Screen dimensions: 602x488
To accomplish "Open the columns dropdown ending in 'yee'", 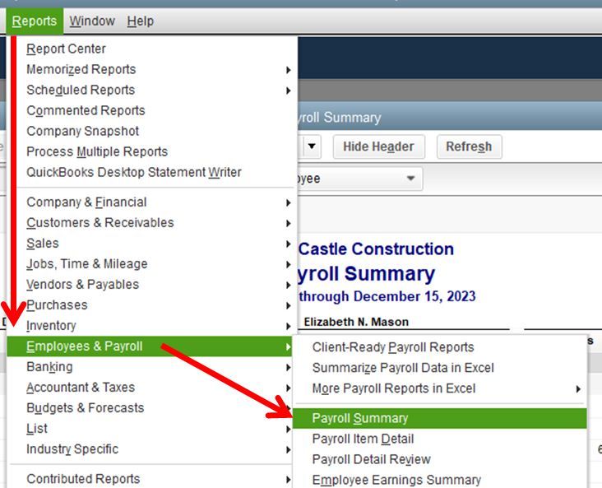I will tap(360, 179).
